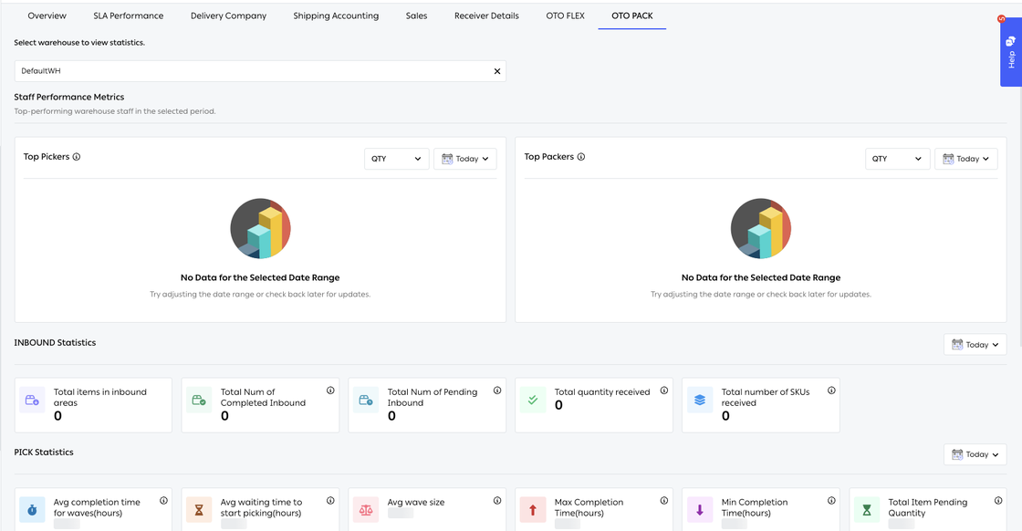Click 'Top Pickers' title text
The image size is (1022, 531).
coord(47,157)
